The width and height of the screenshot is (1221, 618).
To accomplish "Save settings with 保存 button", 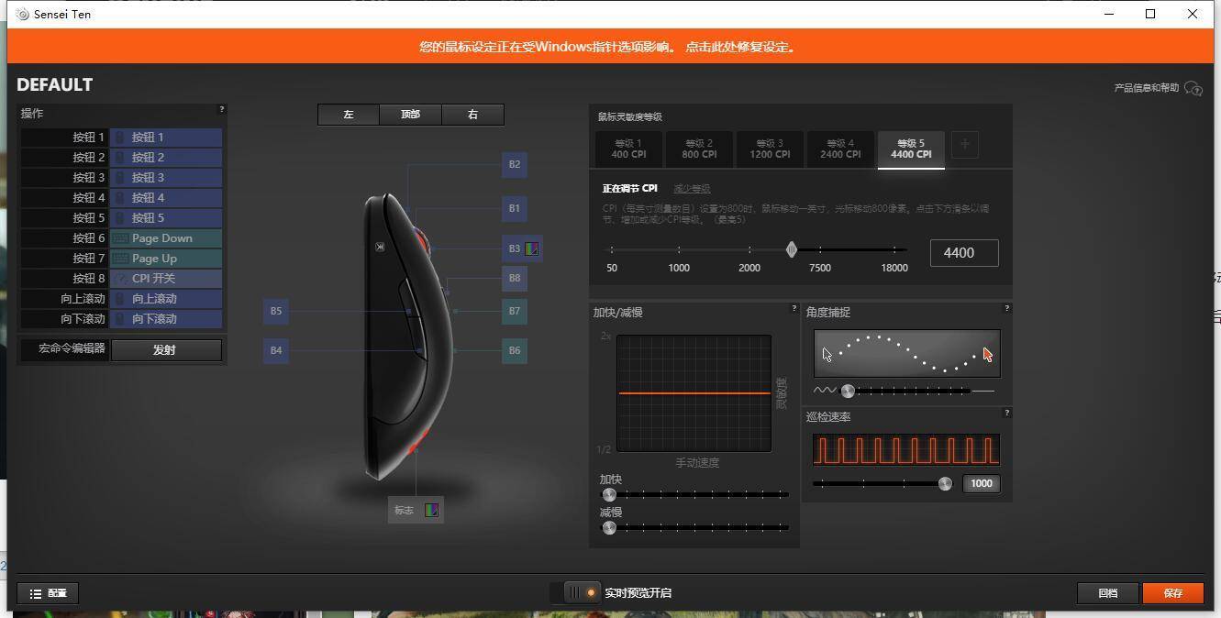I will coord(1173,593).
